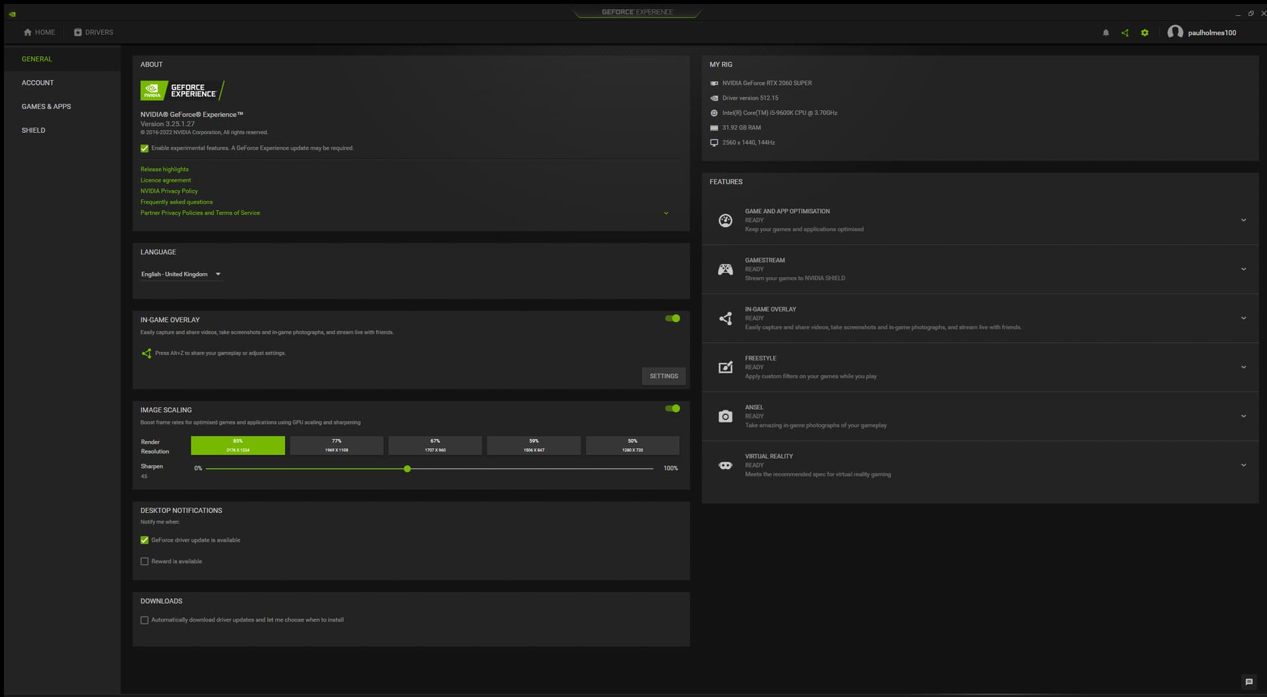
Task: Open the Release highlights link
Action: (x=164, y=170)
